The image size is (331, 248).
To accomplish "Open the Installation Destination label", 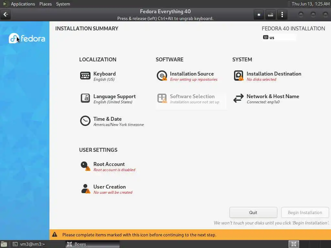I will click(x=274, y=74).
